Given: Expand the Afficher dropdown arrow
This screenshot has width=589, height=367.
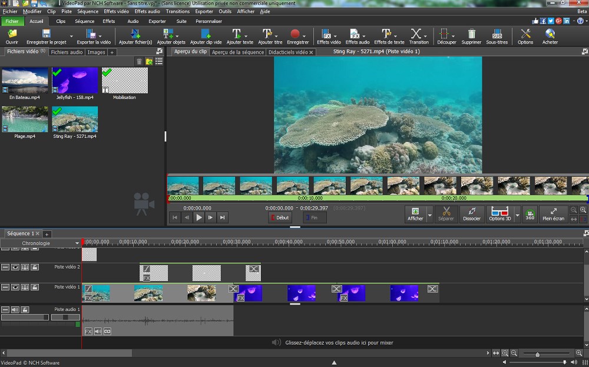Looking at the screenshot, I should (x=429, y=215).
